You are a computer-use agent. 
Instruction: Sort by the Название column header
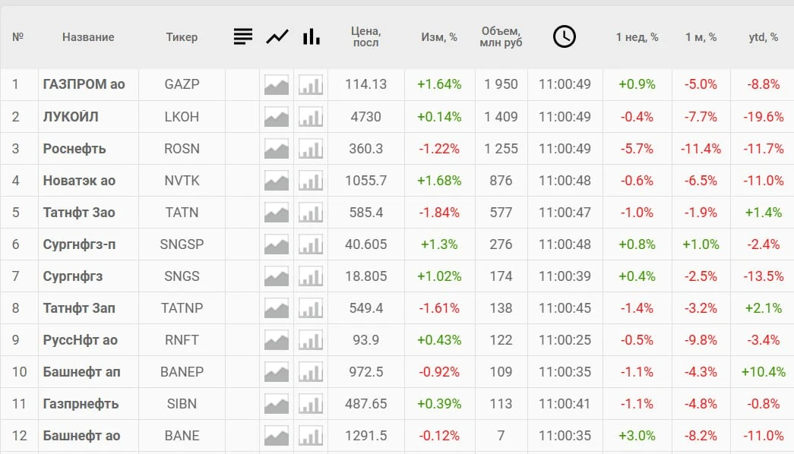[x=88, y=37]
